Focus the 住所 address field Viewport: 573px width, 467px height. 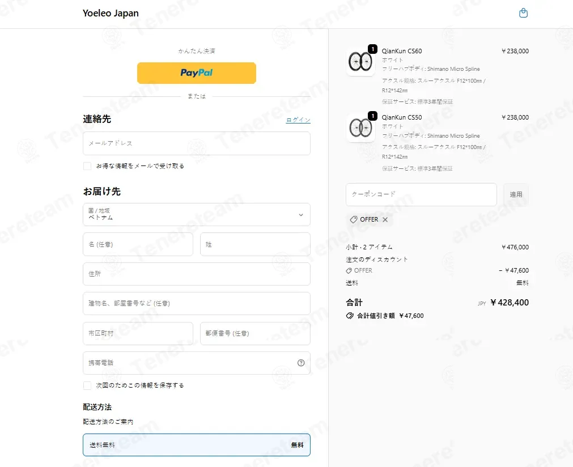point(197,274)
